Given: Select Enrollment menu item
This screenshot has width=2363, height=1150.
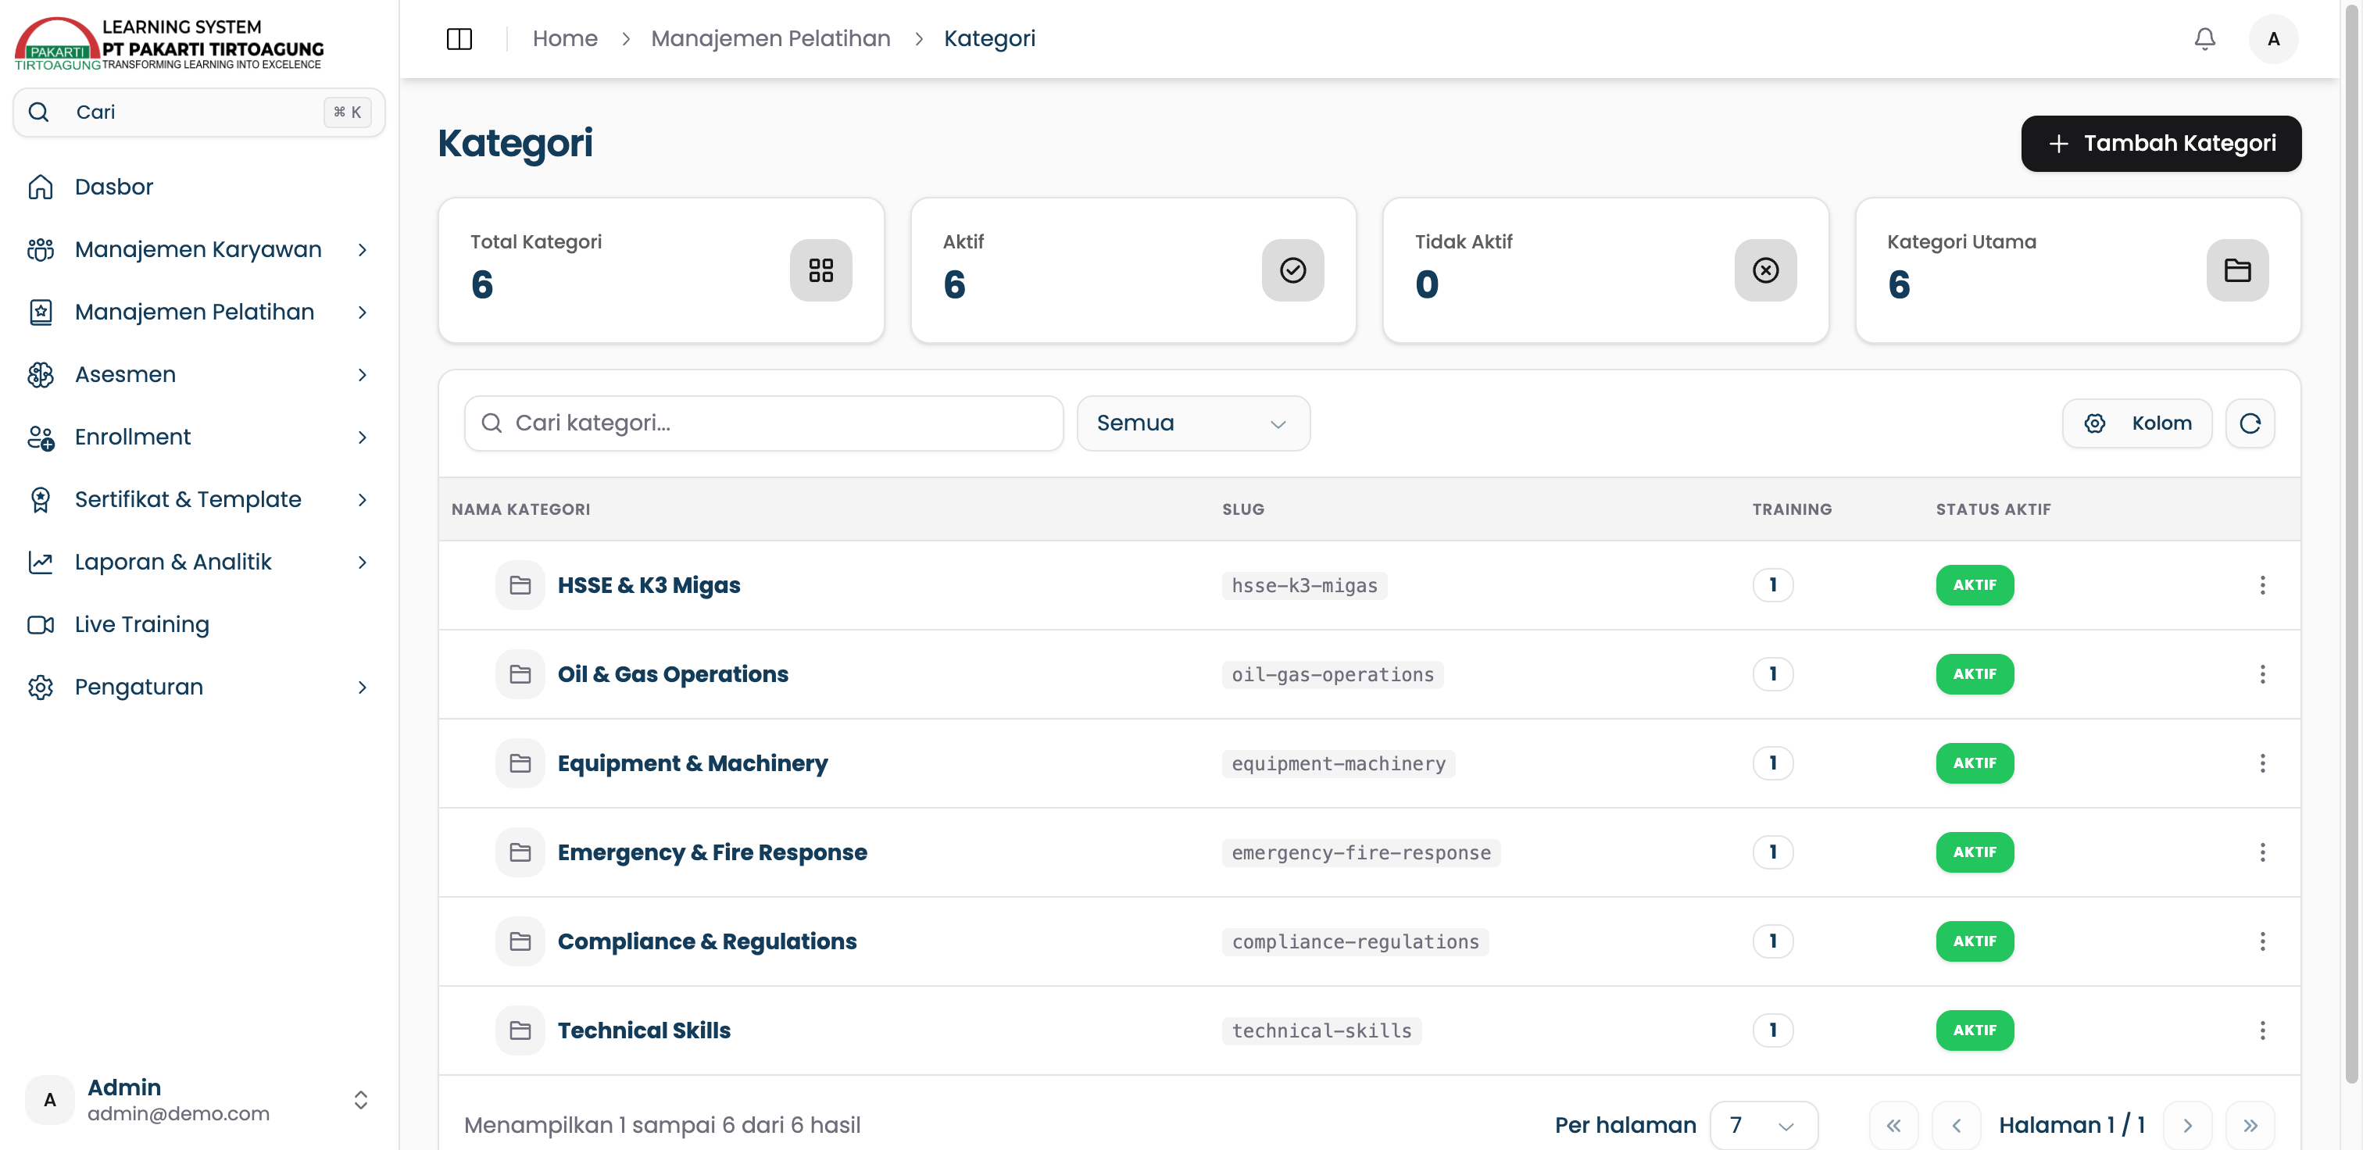Looking at the screenshot, I should pos(199,437).
